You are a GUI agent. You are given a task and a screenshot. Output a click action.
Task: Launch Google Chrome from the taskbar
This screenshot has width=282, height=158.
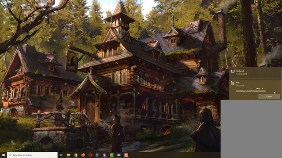tap(76, 155)
